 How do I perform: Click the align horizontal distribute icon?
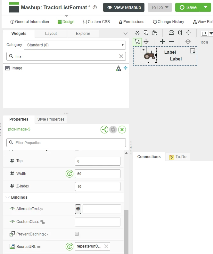[180, 33]
